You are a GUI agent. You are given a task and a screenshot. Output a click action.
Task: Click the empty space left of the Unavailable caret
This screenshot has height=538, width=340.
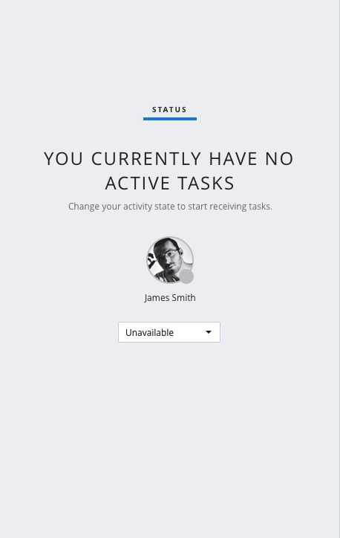click(x=189, y=332)
